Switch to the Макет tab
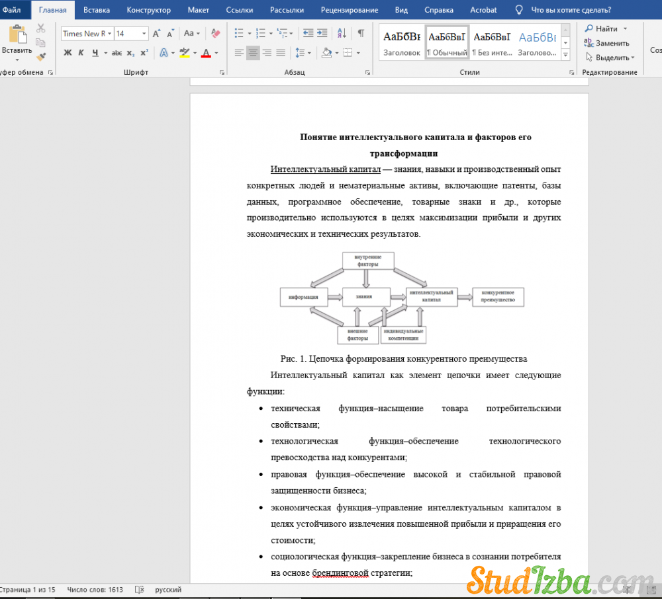Image resolution: width=662 pixels, height=599 pixels. click(198, 10)
